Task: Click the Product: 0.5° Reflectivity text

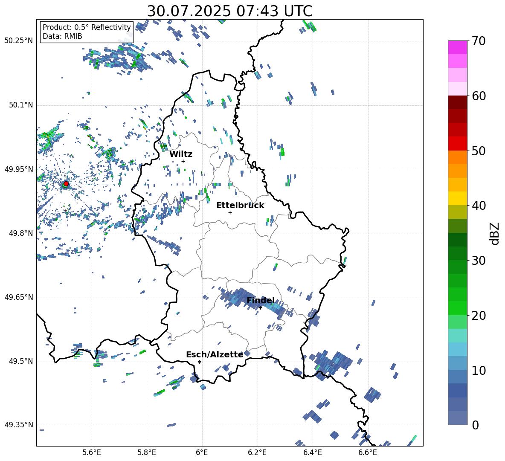Action: pos(87,27)
